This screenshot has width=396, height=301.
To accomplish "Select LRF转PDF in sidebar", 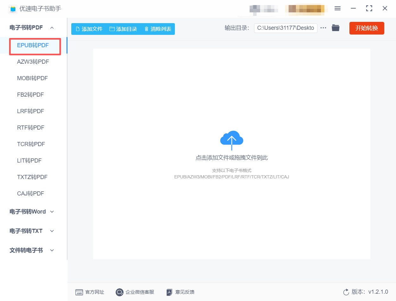I will tap(33, 111).
